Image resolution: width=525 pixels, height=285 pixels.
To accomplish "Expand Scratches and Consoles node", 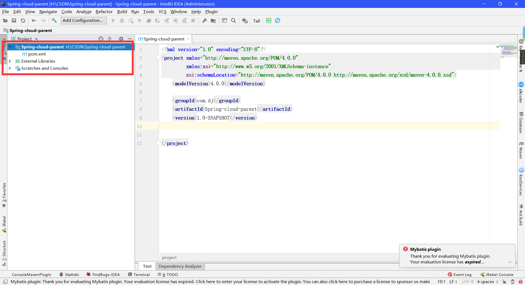I will pos(10,68).
